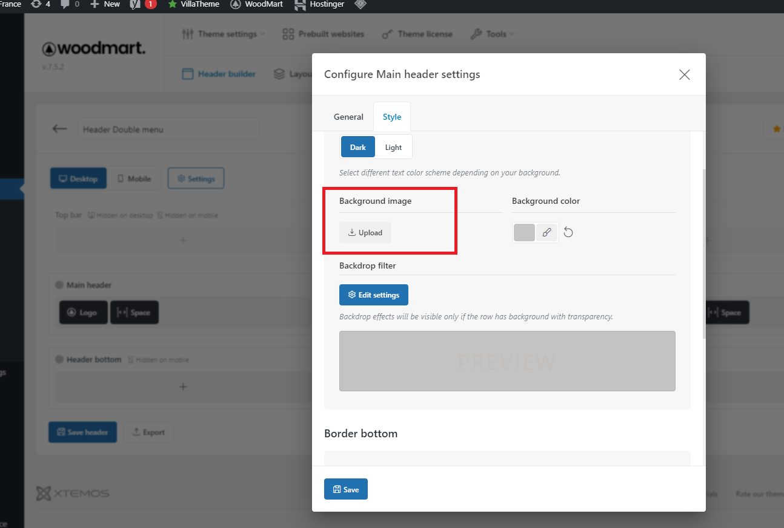Click the XTEMOS logo in the footer

[x=73, y=494]
